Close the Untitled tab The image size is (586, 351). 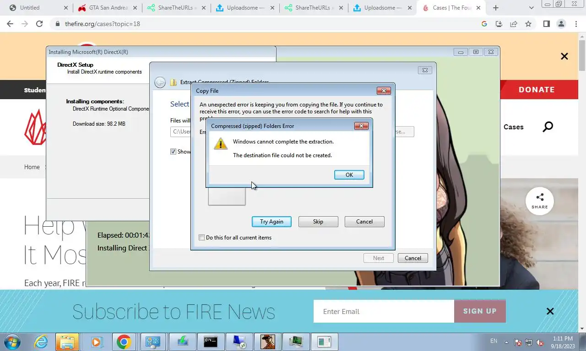(x=65, y=8)
